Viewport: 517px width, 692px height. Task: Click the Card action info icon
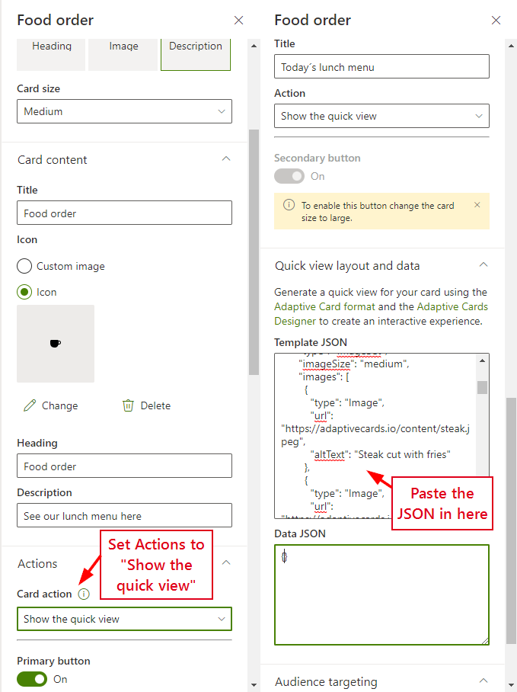click(x=84, y=594)
